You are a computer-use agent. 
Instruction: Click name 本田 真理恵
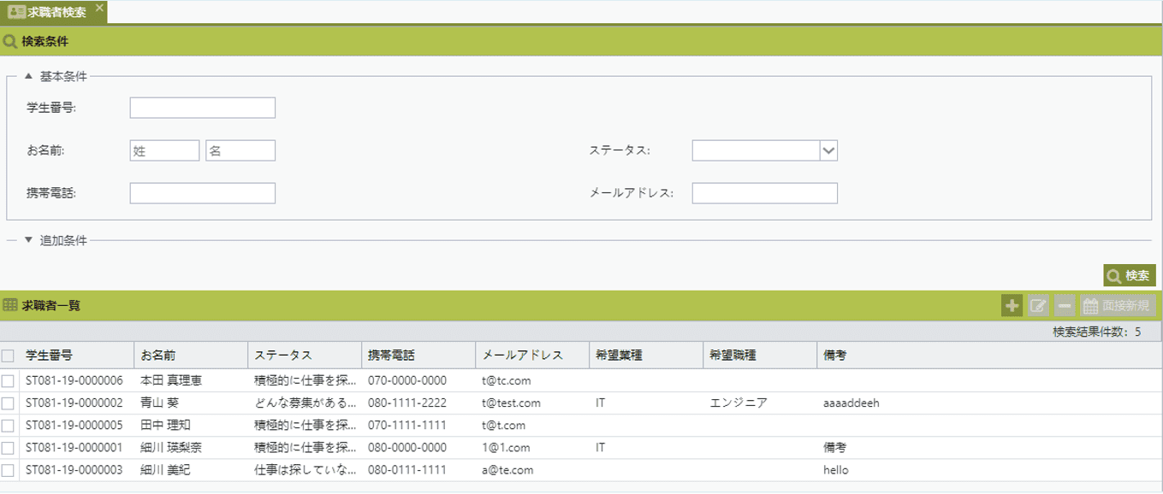click(171, 381)
